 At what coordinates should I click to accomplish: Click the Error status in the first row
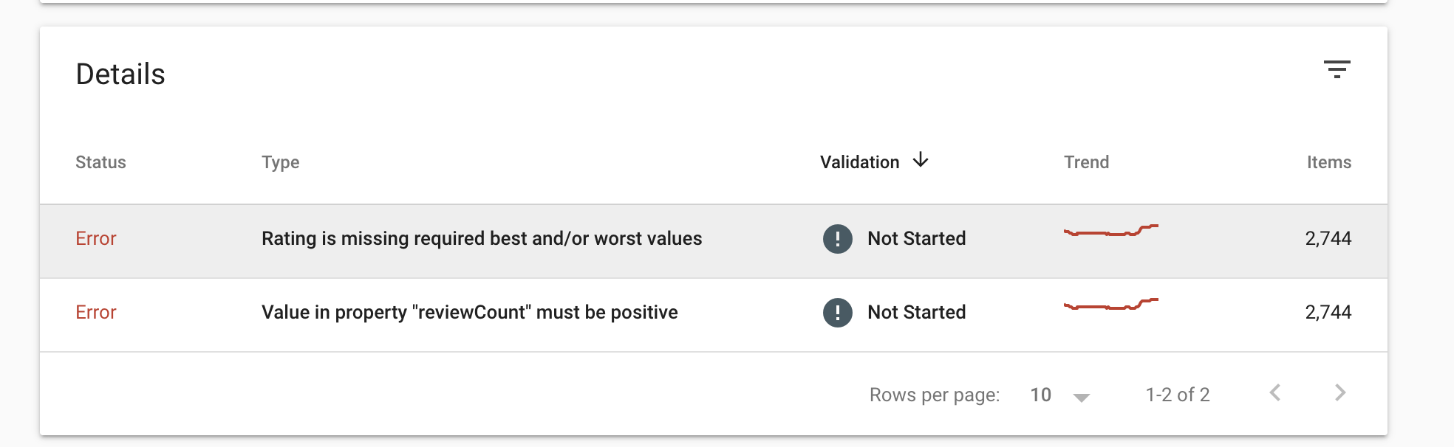pyautogui.click(x=96, y=238)
